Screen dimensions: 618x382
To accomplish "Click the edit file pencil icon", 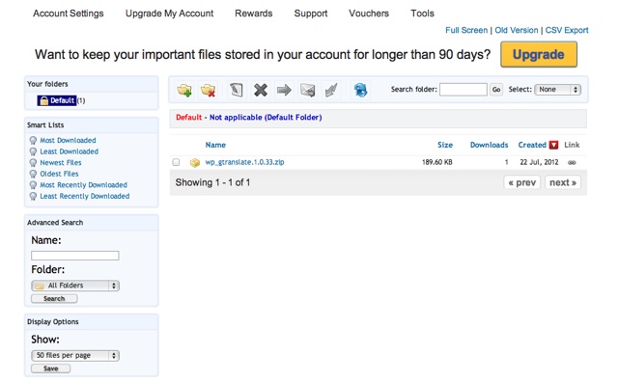I will [237, 90].
